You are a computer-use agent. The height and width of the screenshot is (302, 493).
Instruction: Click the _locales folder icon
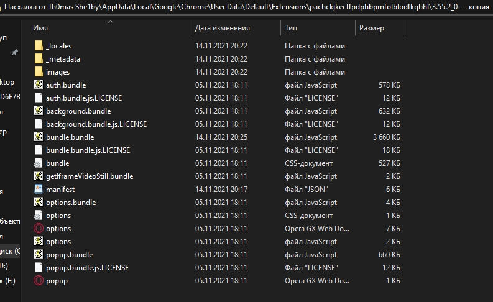(x=39, y=46)
